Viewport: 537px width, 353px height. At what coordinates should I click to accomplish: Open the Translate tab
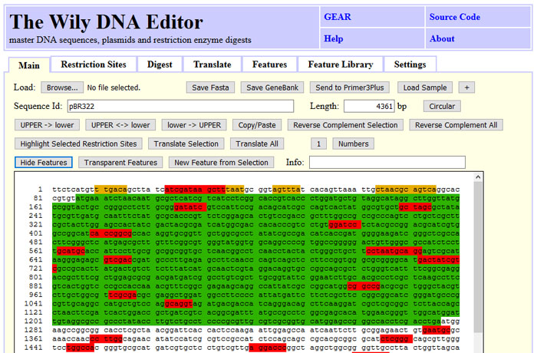click(x=212, y=64)
